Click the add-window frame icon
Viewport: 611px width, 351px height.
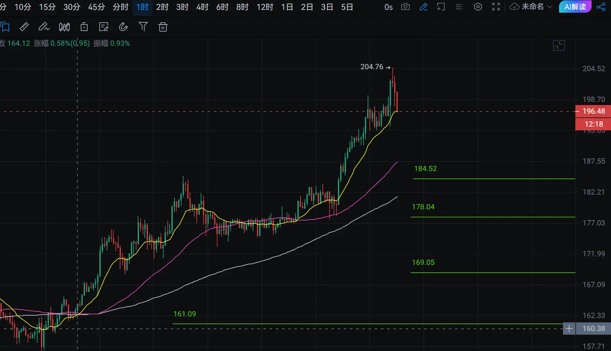pos(441,7)
